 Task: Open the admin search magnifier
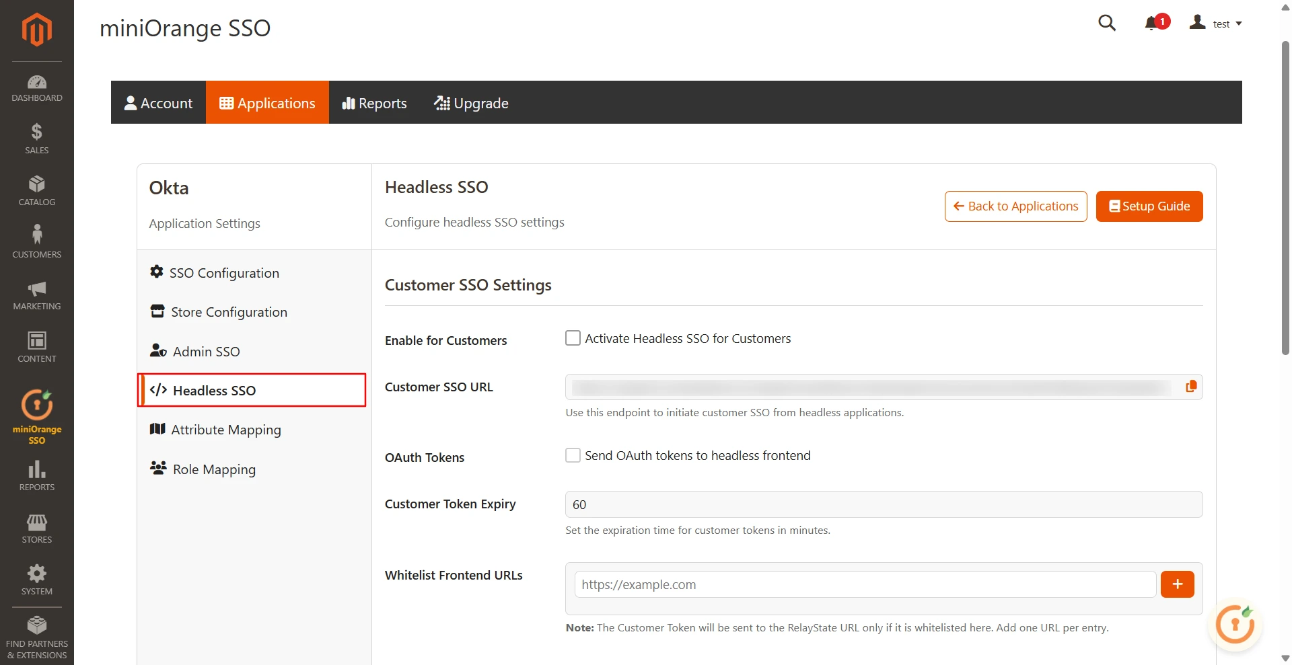click(1108, 22)
